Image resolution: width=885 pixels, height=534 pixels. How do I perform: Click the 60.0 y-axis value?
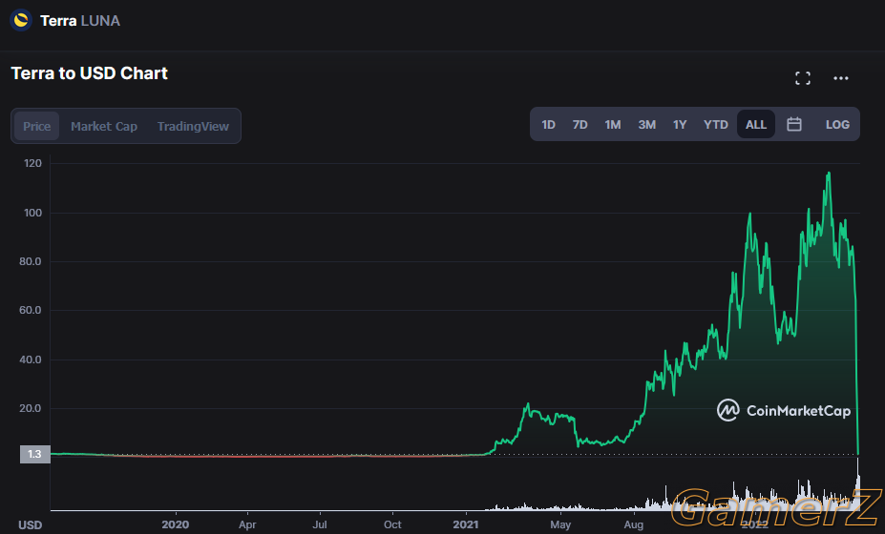[x=31, y=310]
